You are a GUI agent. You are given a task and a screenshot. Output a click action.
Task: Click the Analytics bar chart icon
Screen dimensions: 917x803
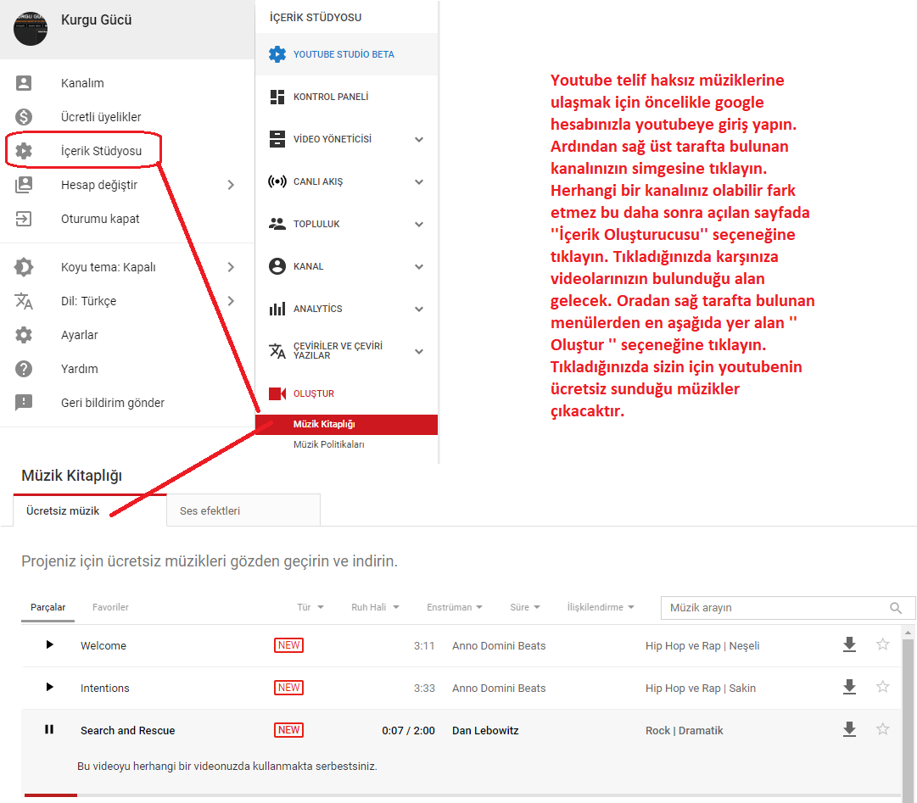point(277,309)
